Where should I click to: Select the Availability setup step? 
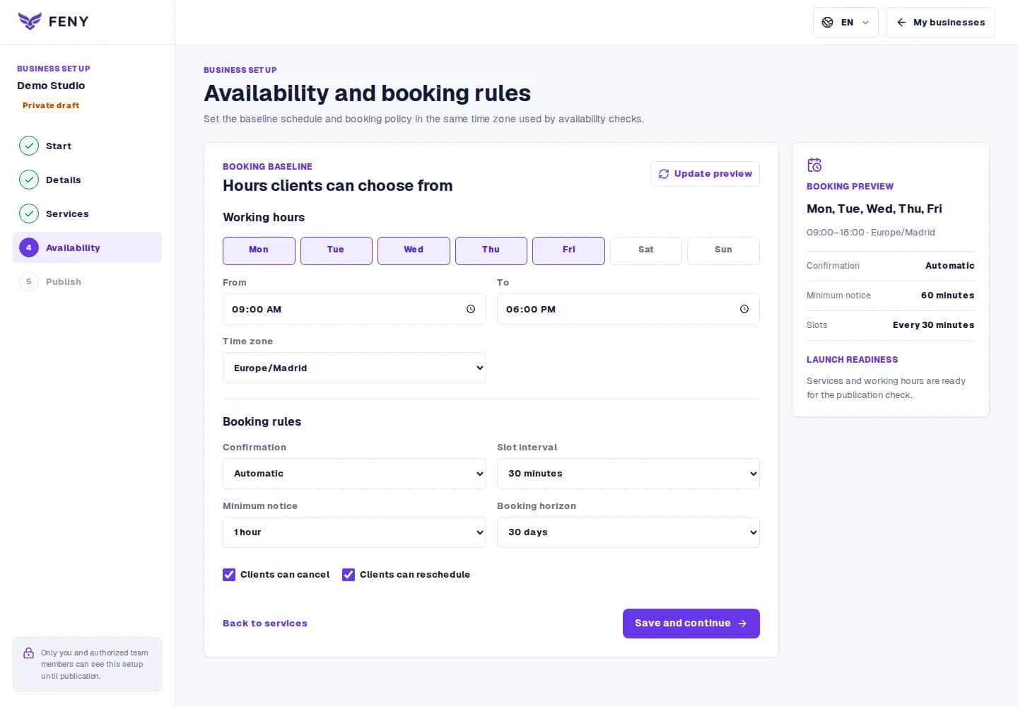tap(87, 247)
